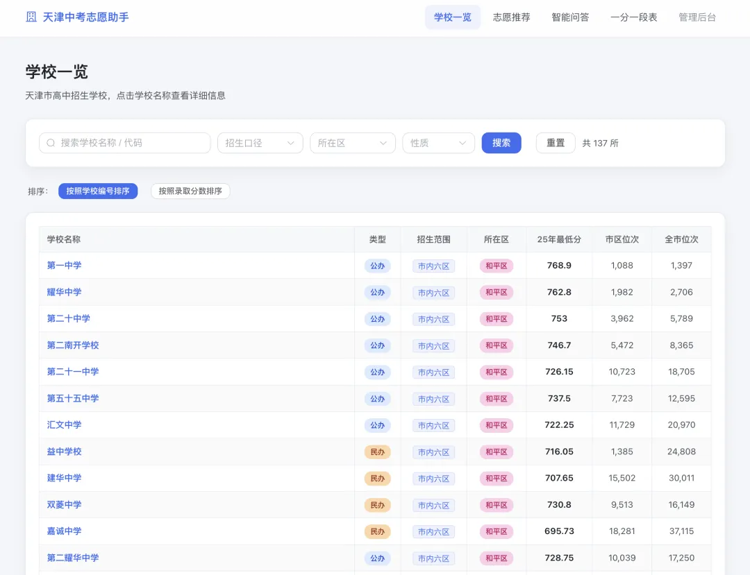Click 公办 tag in 第一中学 row
Image resolution: width=750 pixels, height=575 pixels.
pos(377,266)
